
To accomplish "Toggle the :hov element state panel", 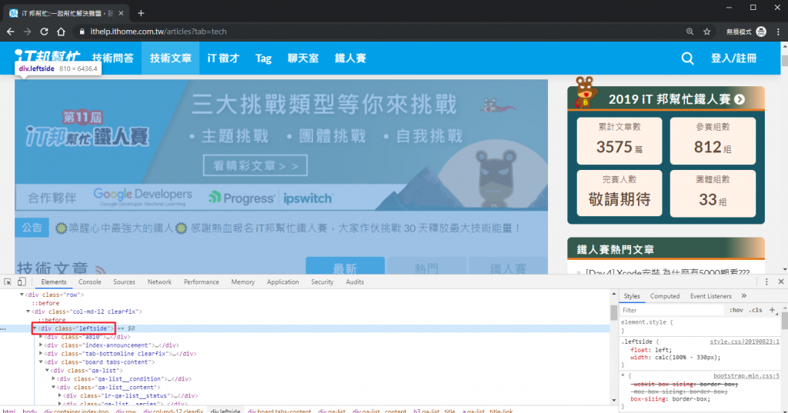I will pyautogui.click(x=736, y=310).
